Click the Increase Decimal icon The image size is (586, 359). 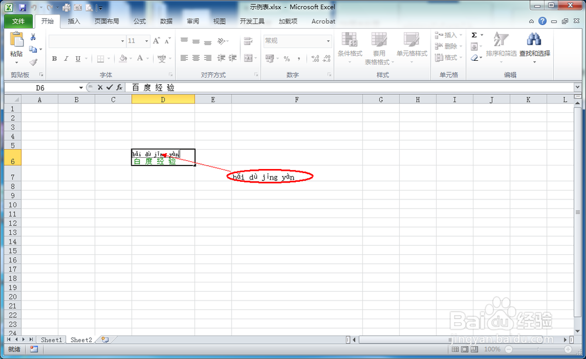(x=315, y=58)
